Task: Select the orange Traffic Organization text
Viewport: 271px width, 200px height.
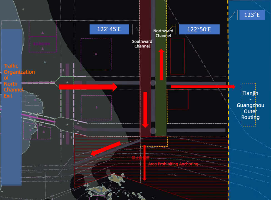Action: (19, 81)
